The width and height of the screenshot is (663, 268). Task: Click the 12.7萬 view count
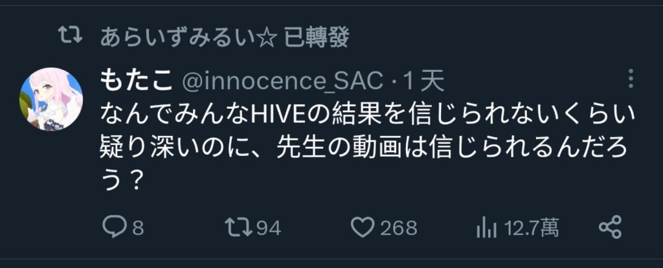[532, 229]
